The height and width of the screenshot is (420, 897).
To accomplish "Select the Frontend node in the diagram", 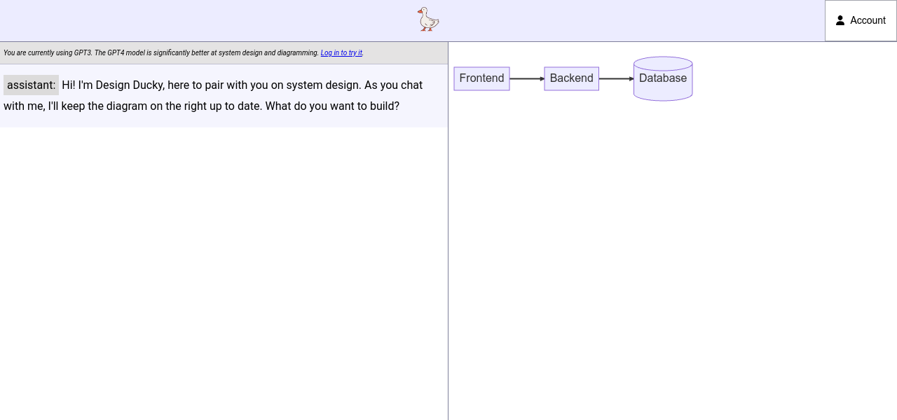I will pyautogui.click(x=481, y=78).
